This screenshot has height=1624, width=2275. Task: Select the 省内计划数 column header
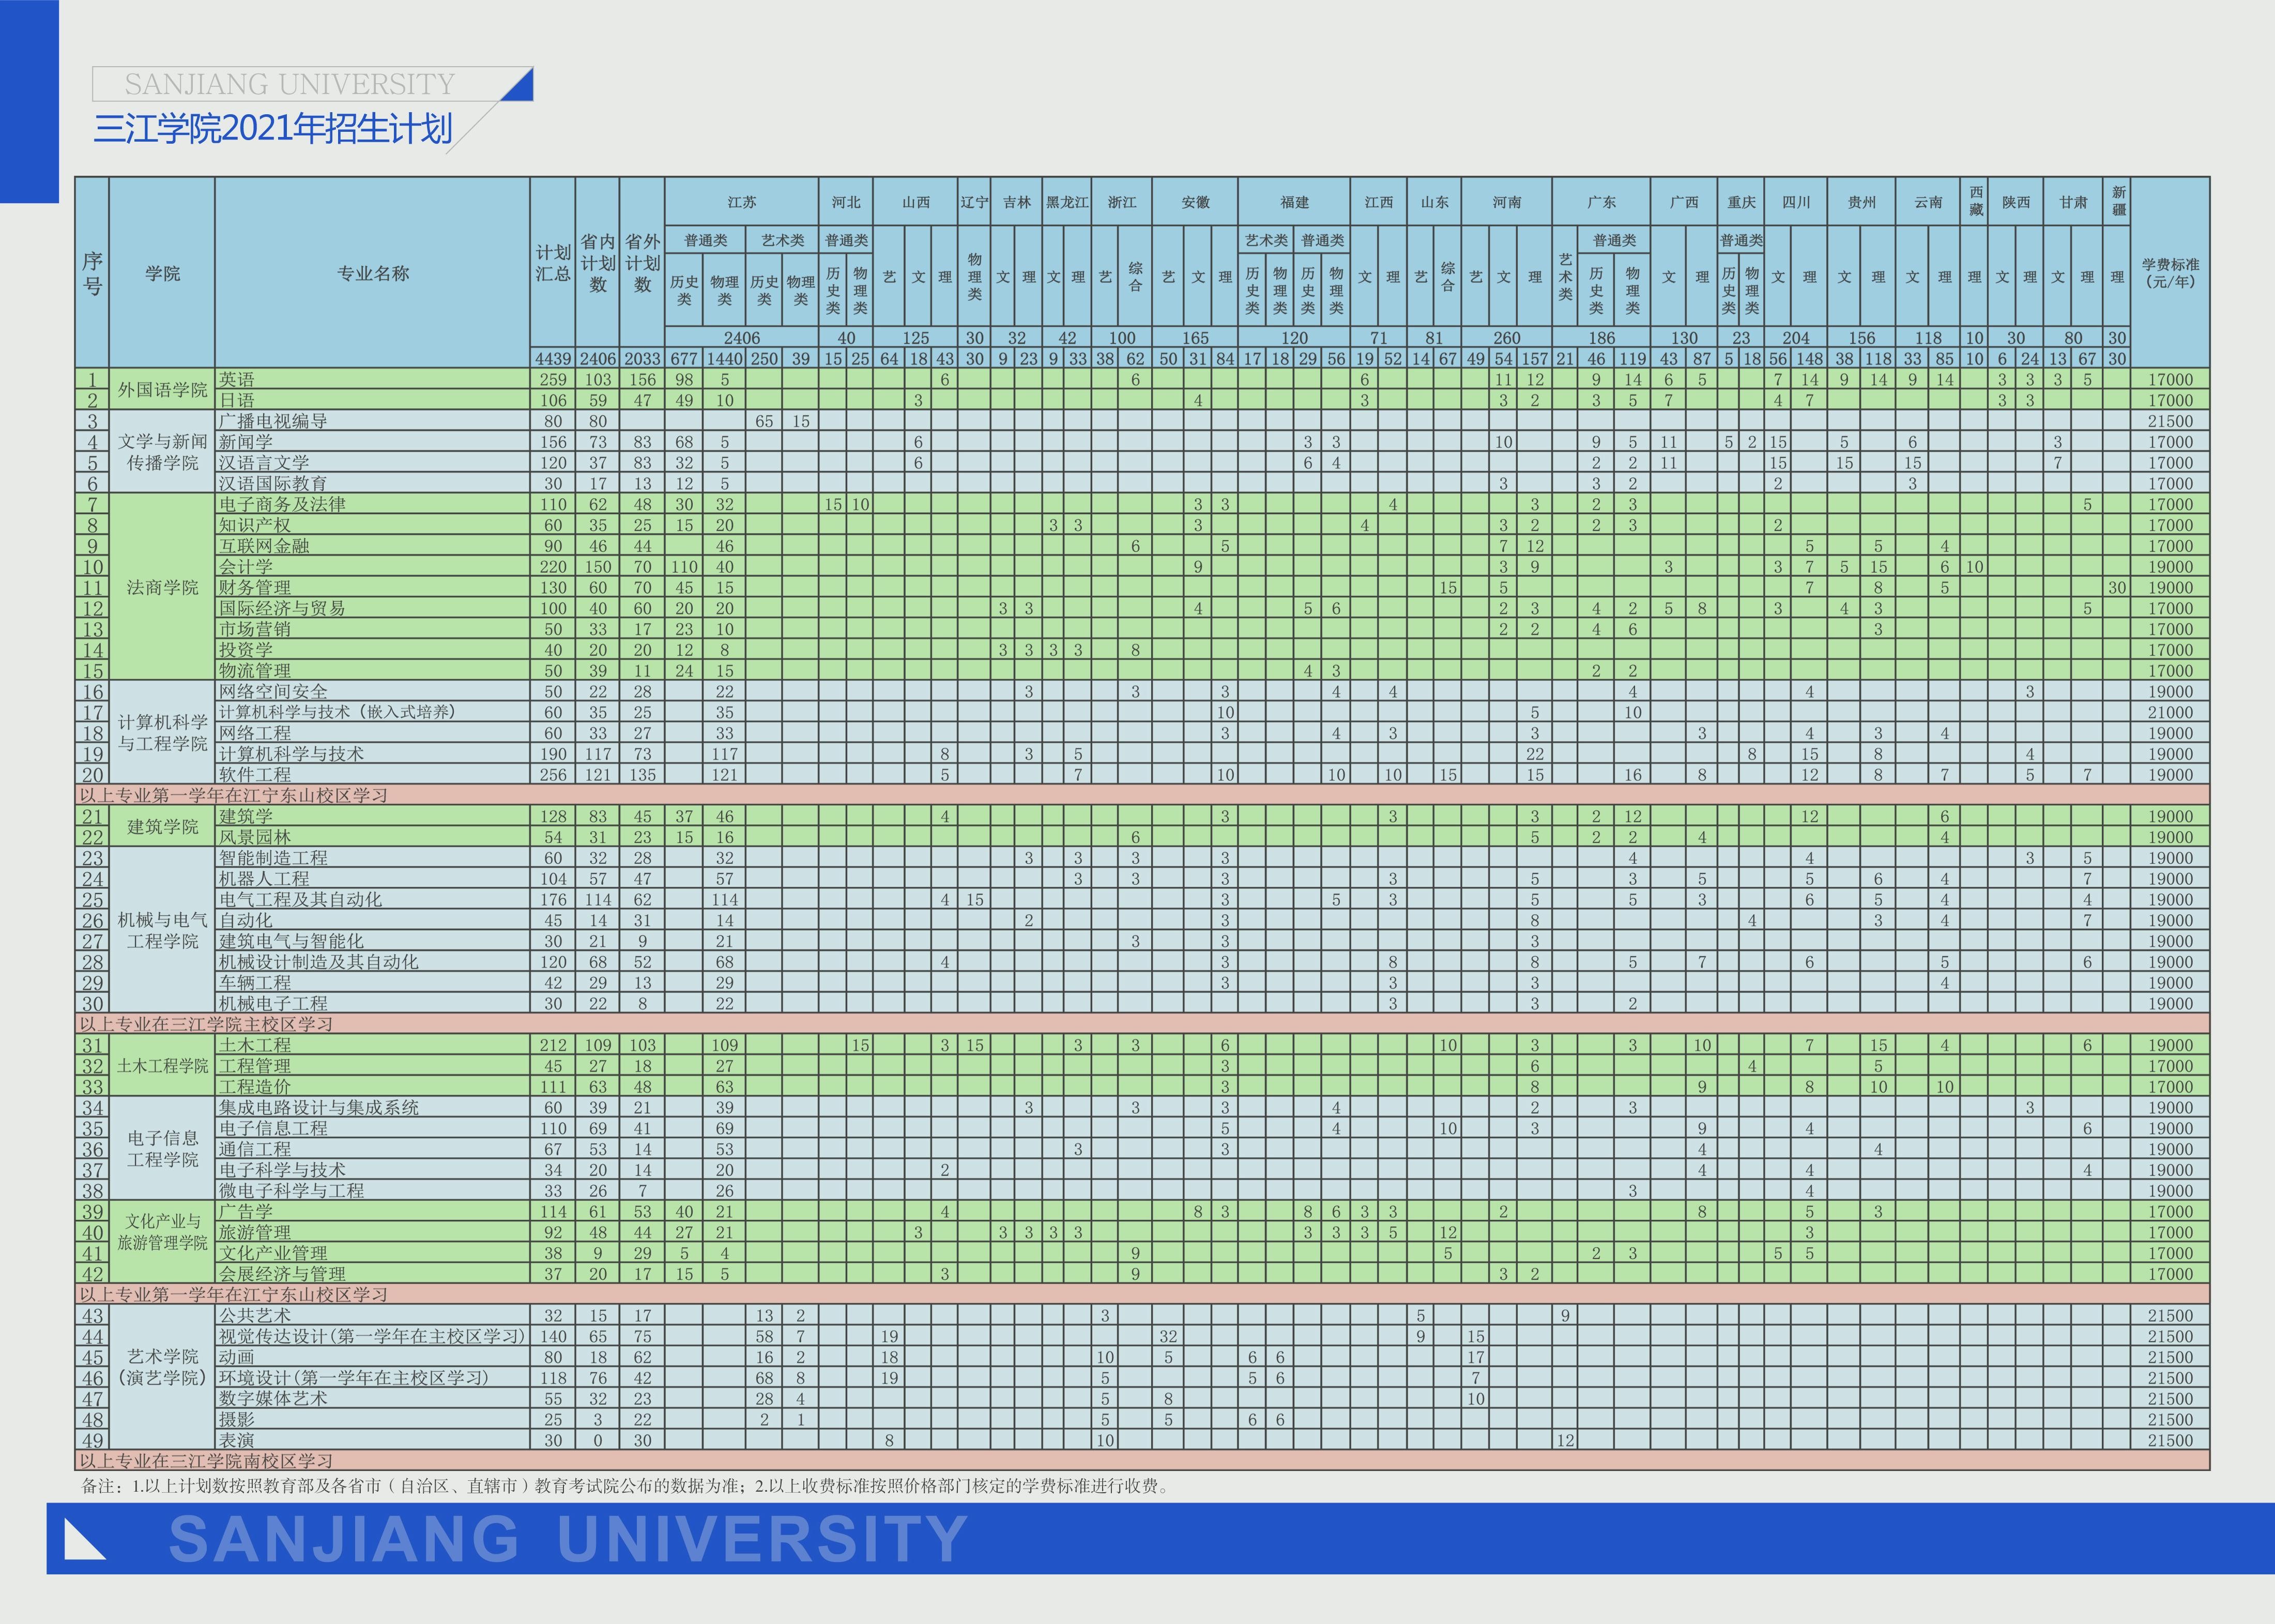[x=598, y=263]
